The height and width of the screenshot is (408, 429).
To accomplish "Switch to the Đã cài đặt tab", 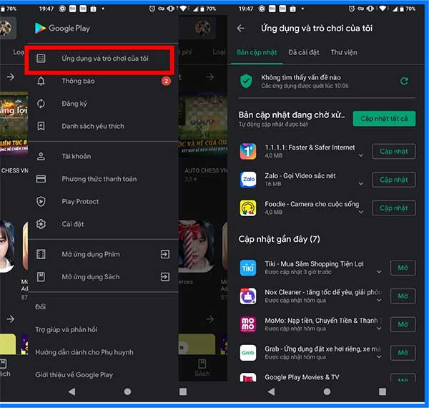I will pyautogui.click(x=304, y=52).
